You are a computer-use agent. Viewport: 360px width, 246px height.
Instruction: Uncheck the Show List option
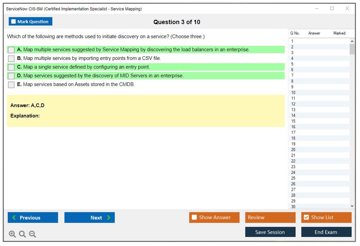pyautogui.click(x=306, y=218)
